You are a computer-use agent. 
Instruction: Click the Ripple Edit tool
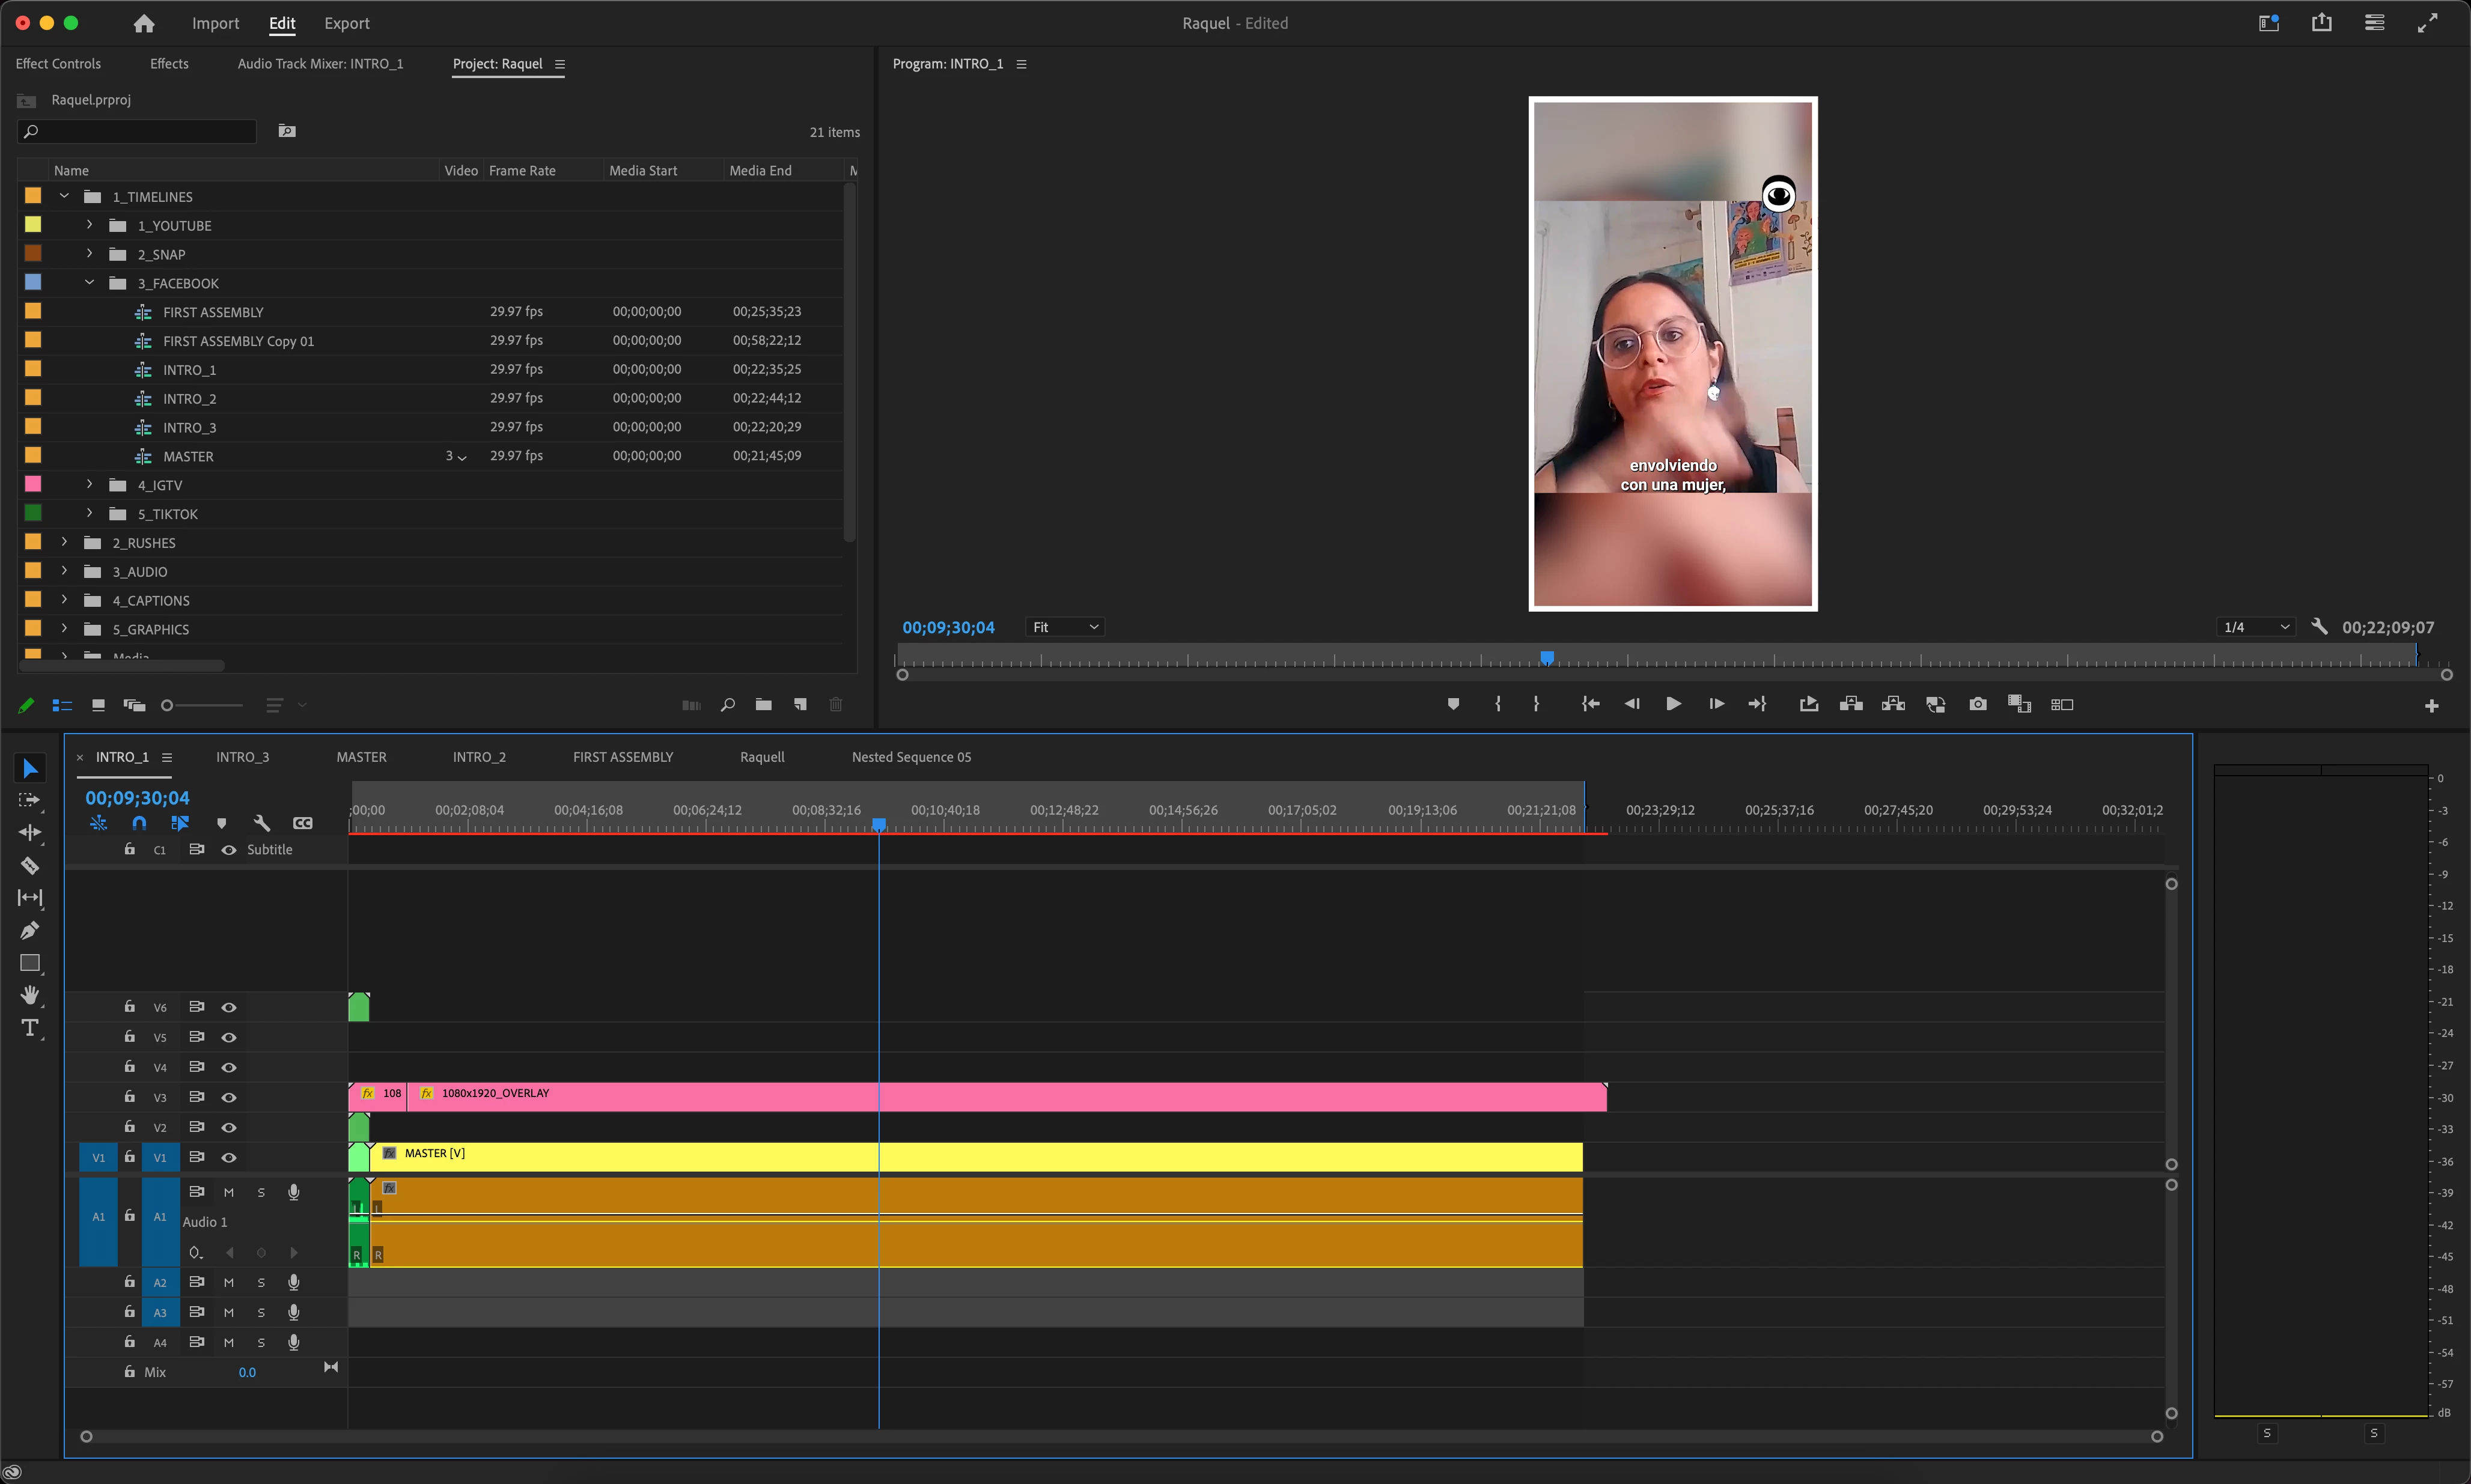[29, 833]
